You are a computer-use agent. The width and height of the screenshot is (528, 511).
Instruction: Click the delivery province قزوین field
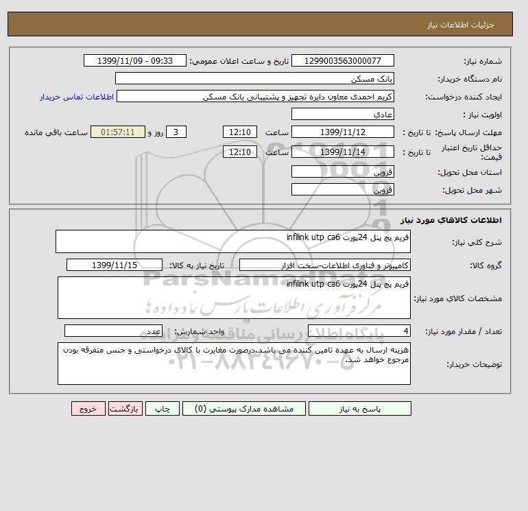pyautogui.click(x=342, y=171)
